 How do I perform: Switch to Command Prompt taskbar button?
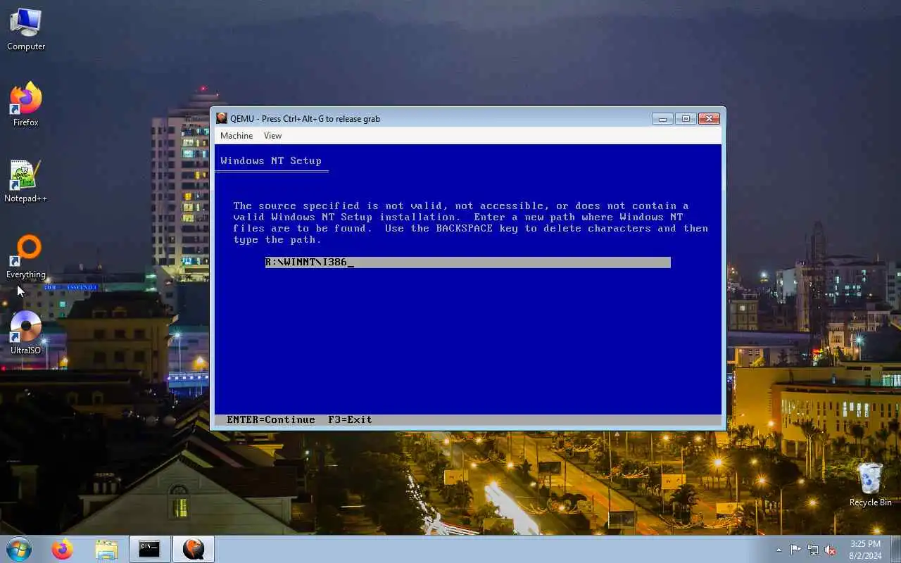click(x=149, y=549)
